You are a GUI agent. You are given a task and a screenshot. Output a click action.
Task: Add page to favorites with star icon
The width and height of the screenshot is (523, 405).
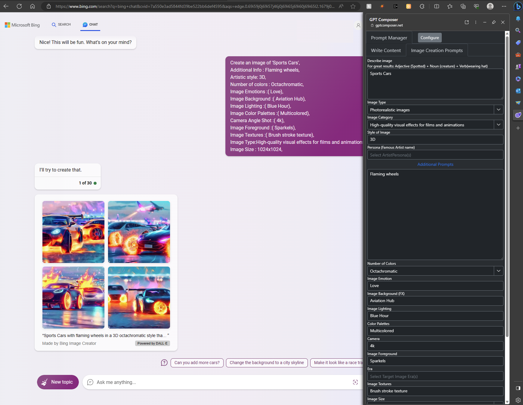(x=353, y=6)
